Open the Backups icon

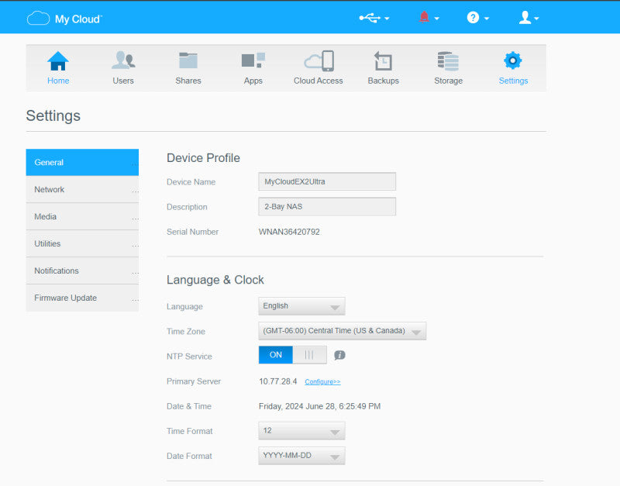pos(383,61)
